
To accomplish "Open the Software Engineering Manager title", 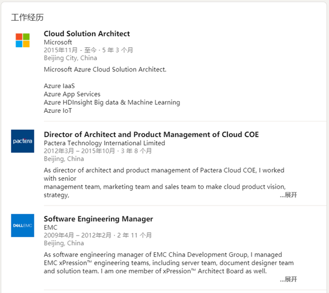I will coord(98,219).
